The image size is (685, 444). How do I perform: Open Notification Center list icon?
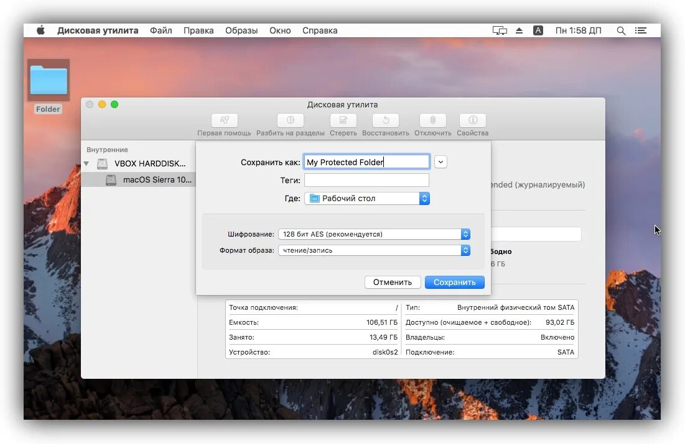coord(640,30)
